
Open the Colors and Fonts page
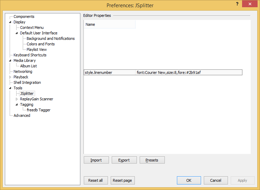point(40,44)
